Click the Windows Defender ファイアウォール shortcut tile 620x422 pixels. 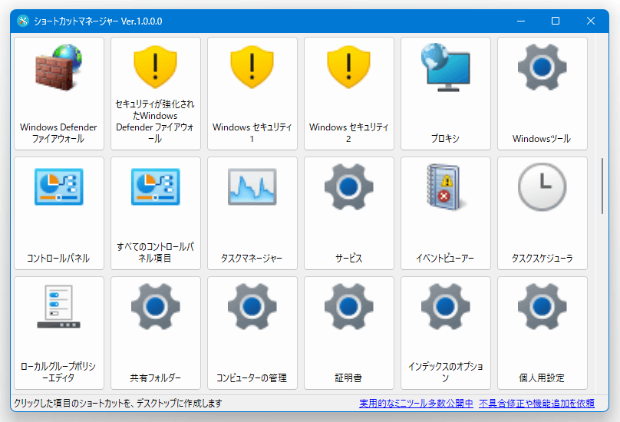click(x=58, y=94)
